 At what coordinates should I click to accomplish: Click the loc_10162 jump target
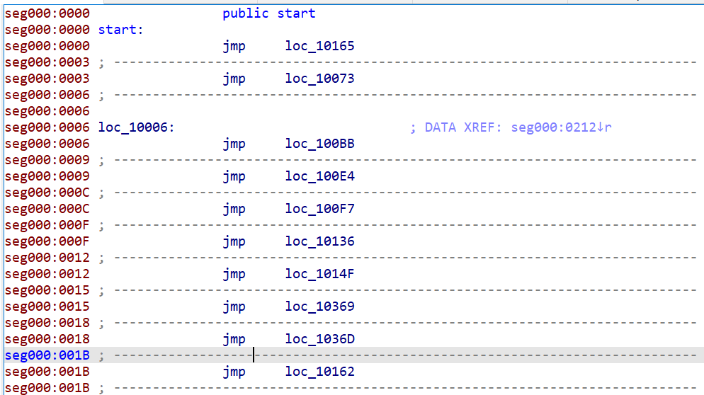tap(319, 372)
